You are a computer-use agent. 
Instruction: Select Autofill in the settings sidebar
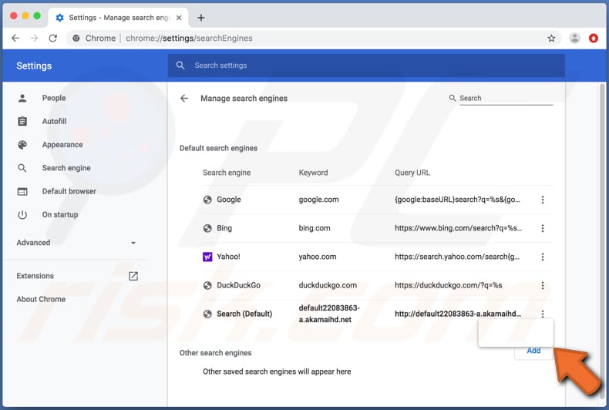pyautogui.click(x=54, y=122)
